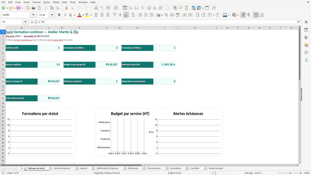
Task: Open Conditional Formatting dropdown arrow
Action: point(238,15)
